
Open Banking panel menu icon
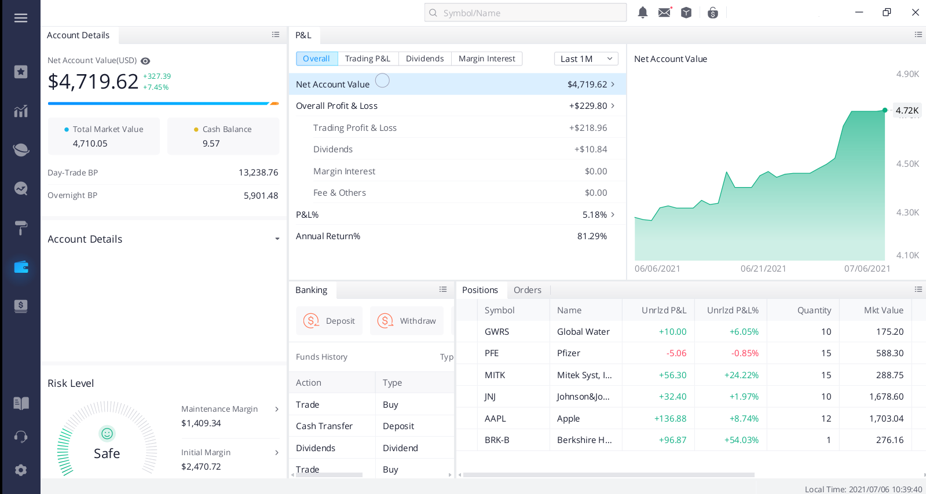443,290
